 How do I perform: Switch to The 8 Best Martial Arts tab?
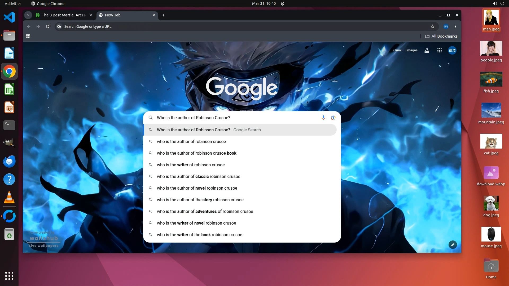(x=62, y=15)
